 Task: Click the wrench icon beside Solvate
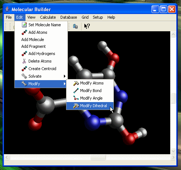24,76
